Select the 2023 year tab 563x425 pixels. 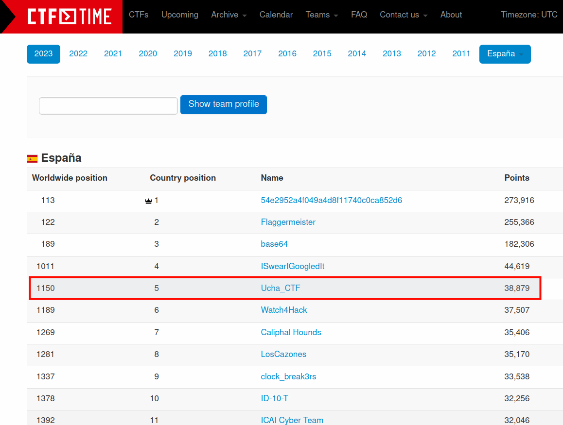tap(43, 54)
